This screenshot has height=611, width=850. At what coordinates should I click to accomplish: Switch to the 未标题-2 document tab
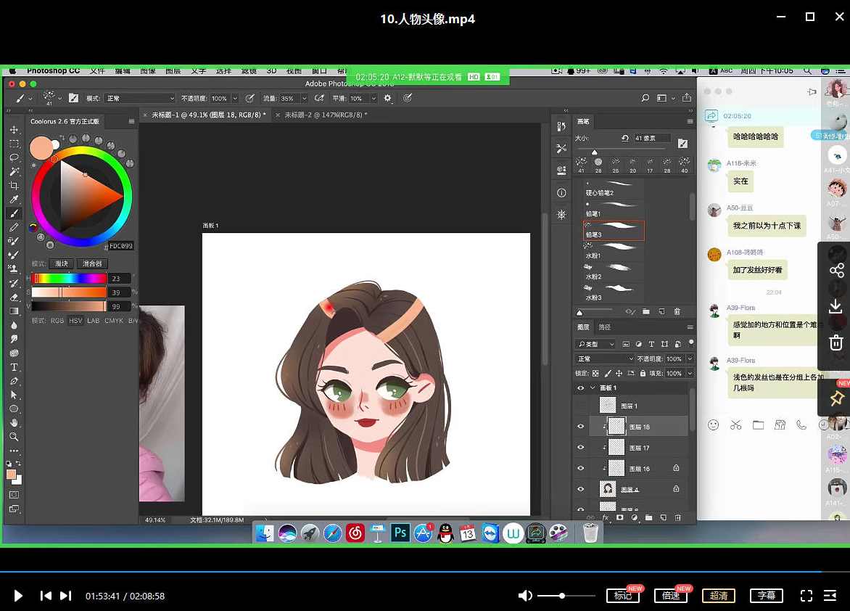click(x=325, y=115)
